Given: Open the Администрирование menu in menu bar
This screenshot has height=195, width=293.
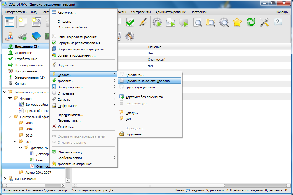Looking at the screenshot, I should pos(170,12).
